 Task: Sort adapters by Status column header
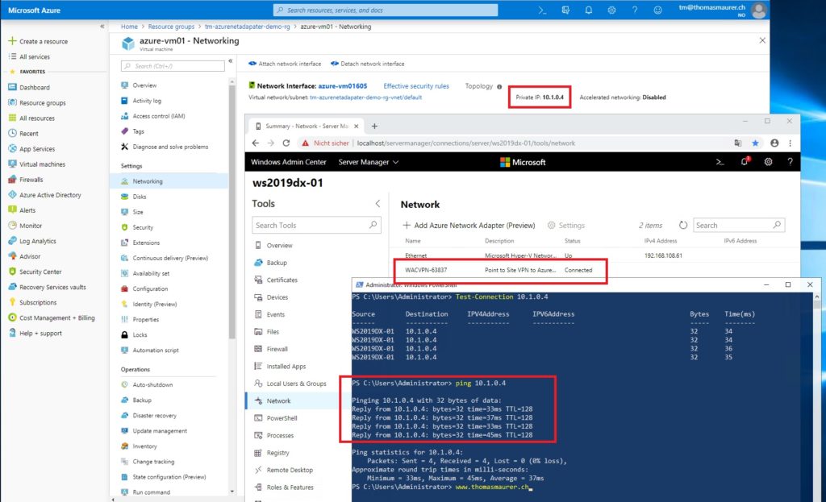click(x=572, y=241)
